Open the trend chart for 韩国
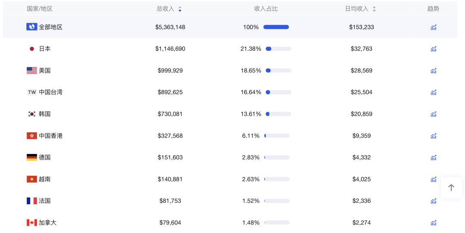This screenshot has height=233, width=465. [433, 114]
